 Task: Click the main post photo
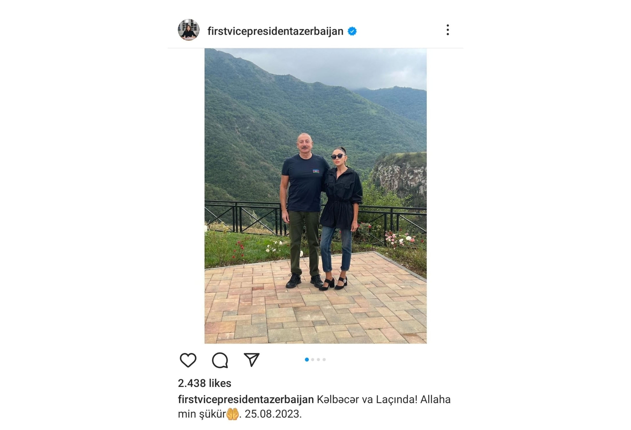315,196
